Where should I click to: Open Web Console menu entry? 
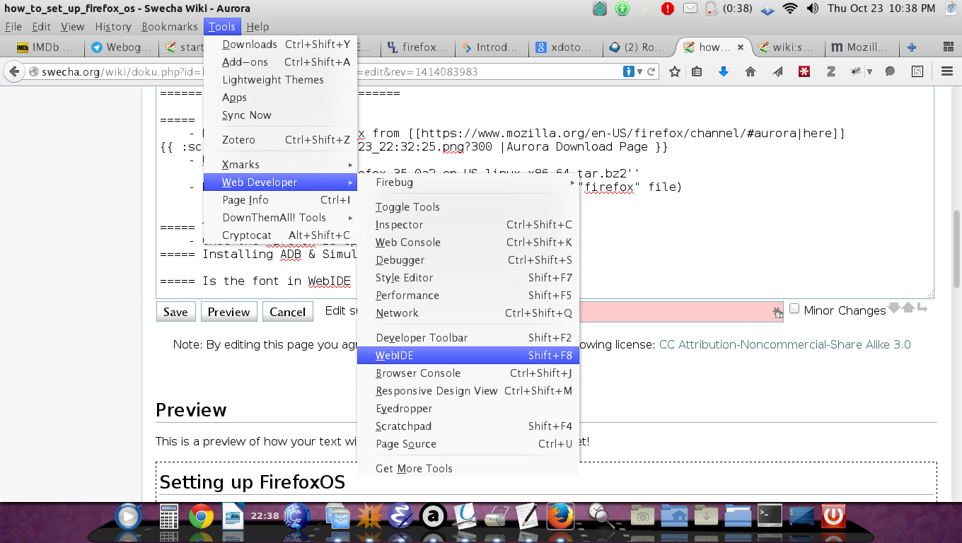point(468,242)
